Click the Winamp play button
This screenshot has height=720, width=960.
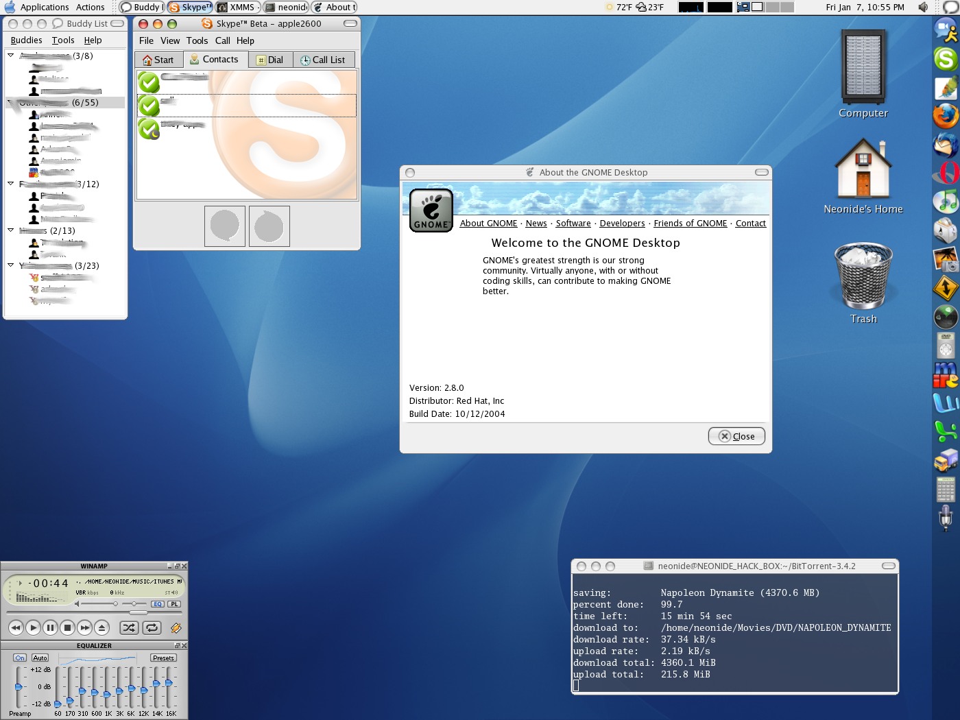click(33, 627)
